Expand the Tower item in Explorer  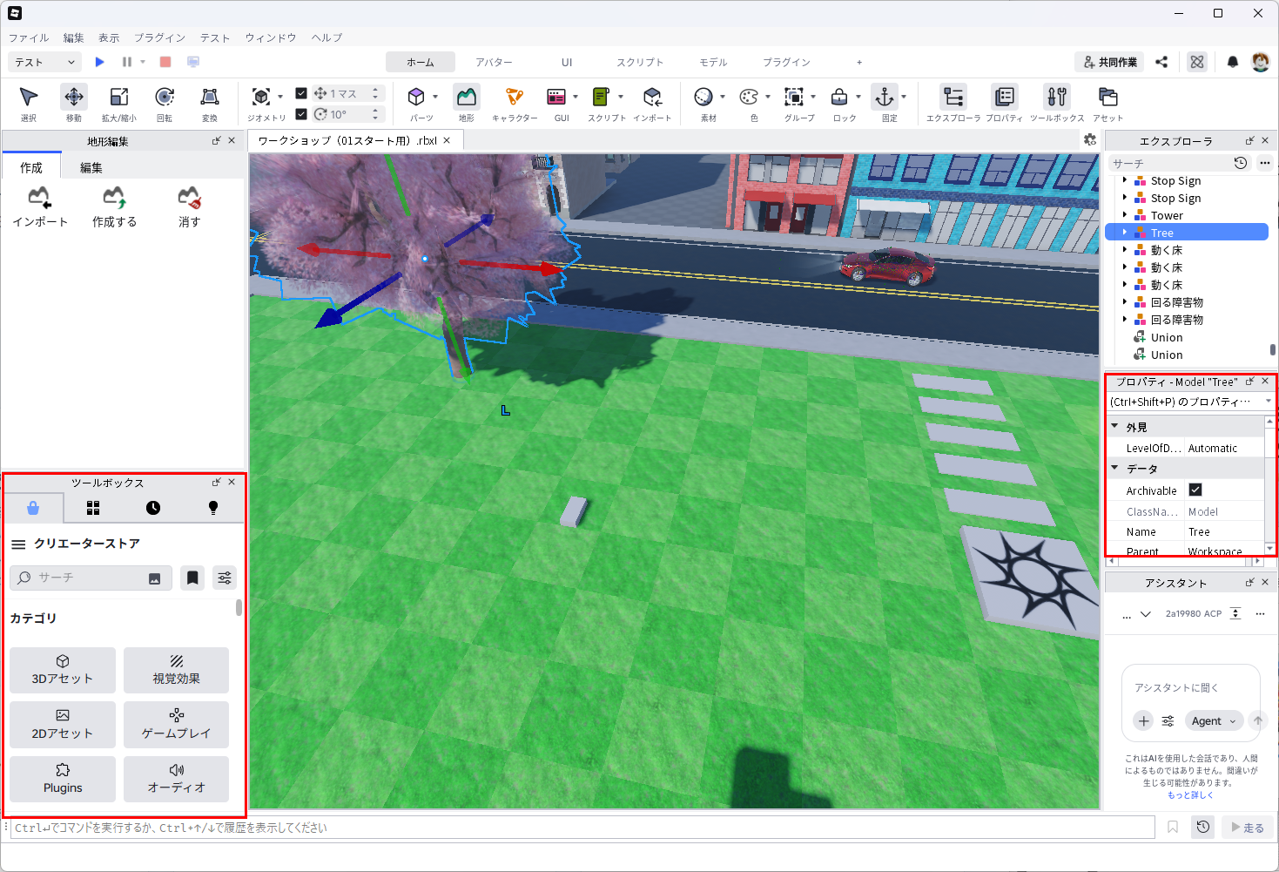tap(1125, 215)
